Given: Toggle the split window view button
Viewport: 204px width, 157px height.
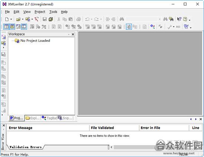Looking at the screenshot, I should (x=24, y=27).
